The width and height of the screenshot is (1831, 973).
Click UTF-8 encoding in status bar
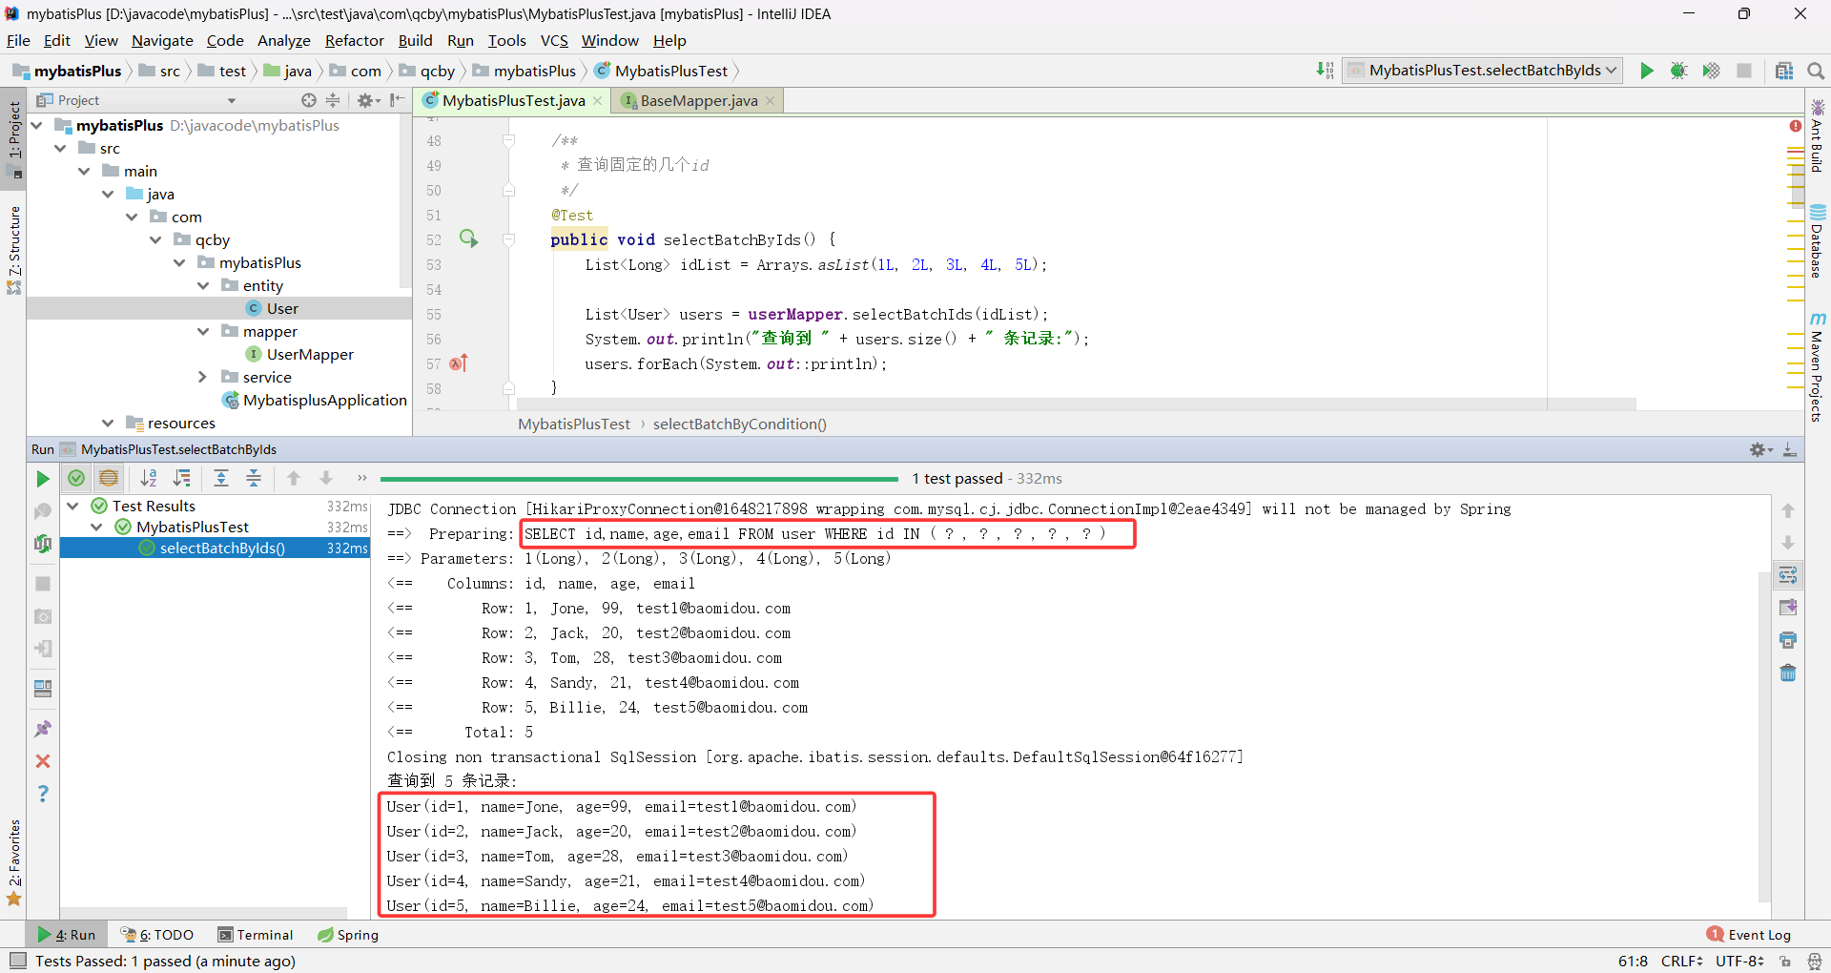point(1739,961)
